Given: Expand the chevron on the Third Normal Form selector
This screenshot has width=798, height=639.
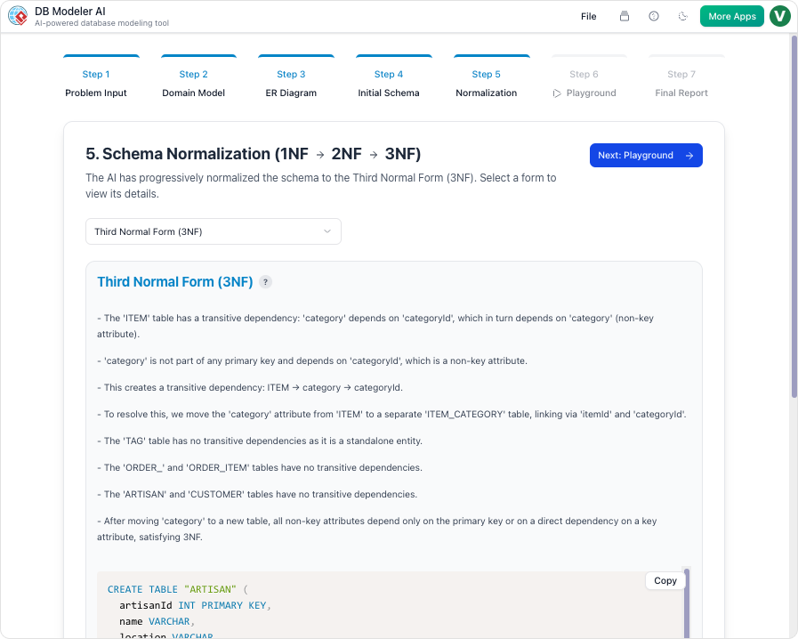Looking at the screenshot, I should (329, 231).
